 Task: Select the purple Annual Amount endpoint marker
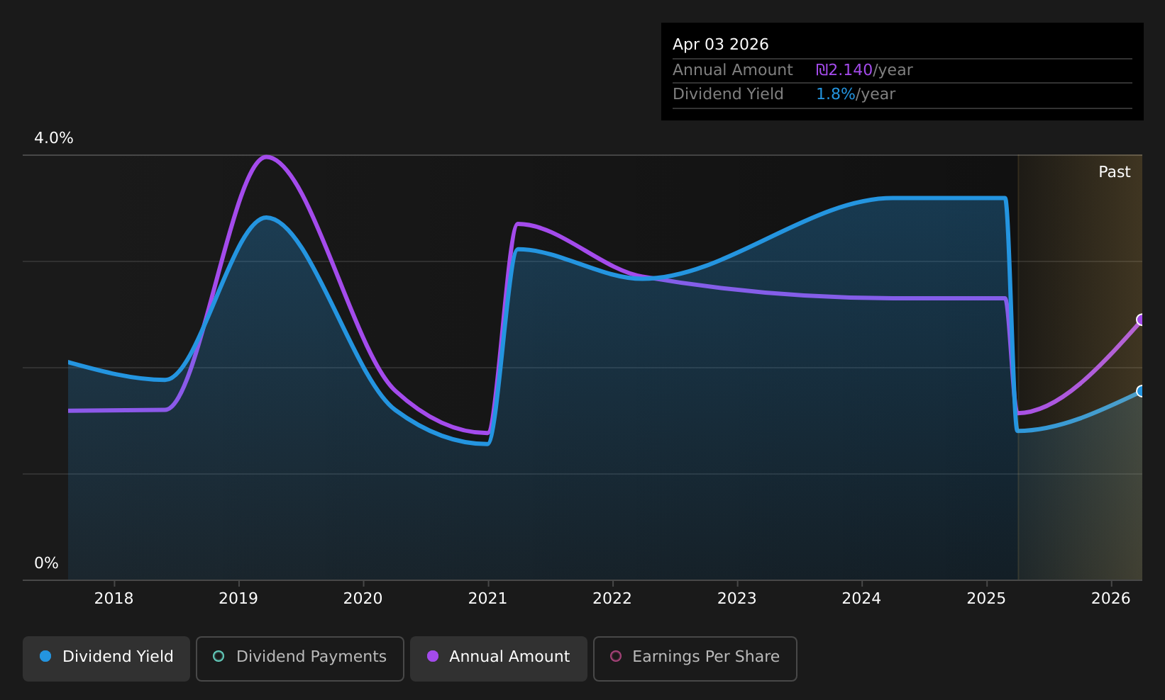click(1141, 320)
